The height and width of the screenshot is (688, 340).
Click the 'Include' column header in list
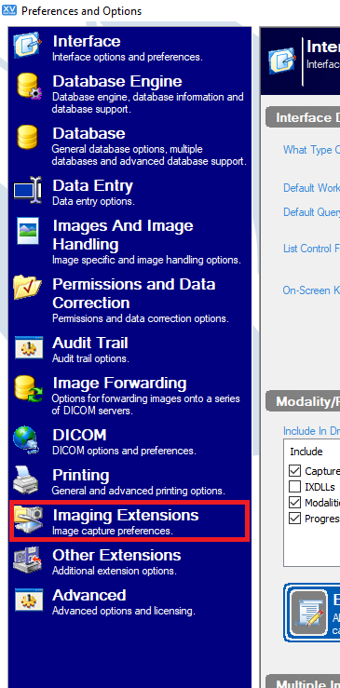pos(306,452)
